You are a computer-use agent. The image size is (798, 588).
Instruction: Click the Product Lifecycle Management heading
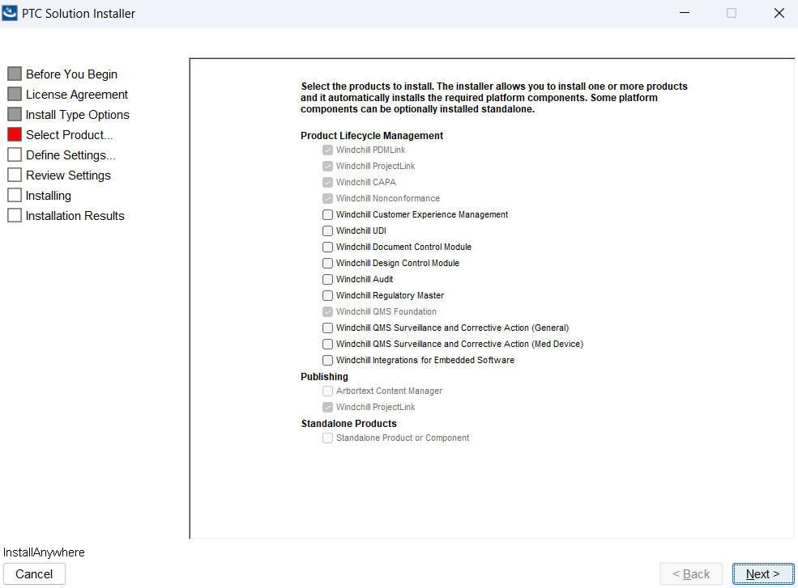tap(372, 136)
